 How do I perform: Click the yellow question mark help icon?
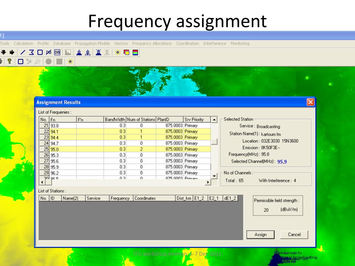[9, 61]
